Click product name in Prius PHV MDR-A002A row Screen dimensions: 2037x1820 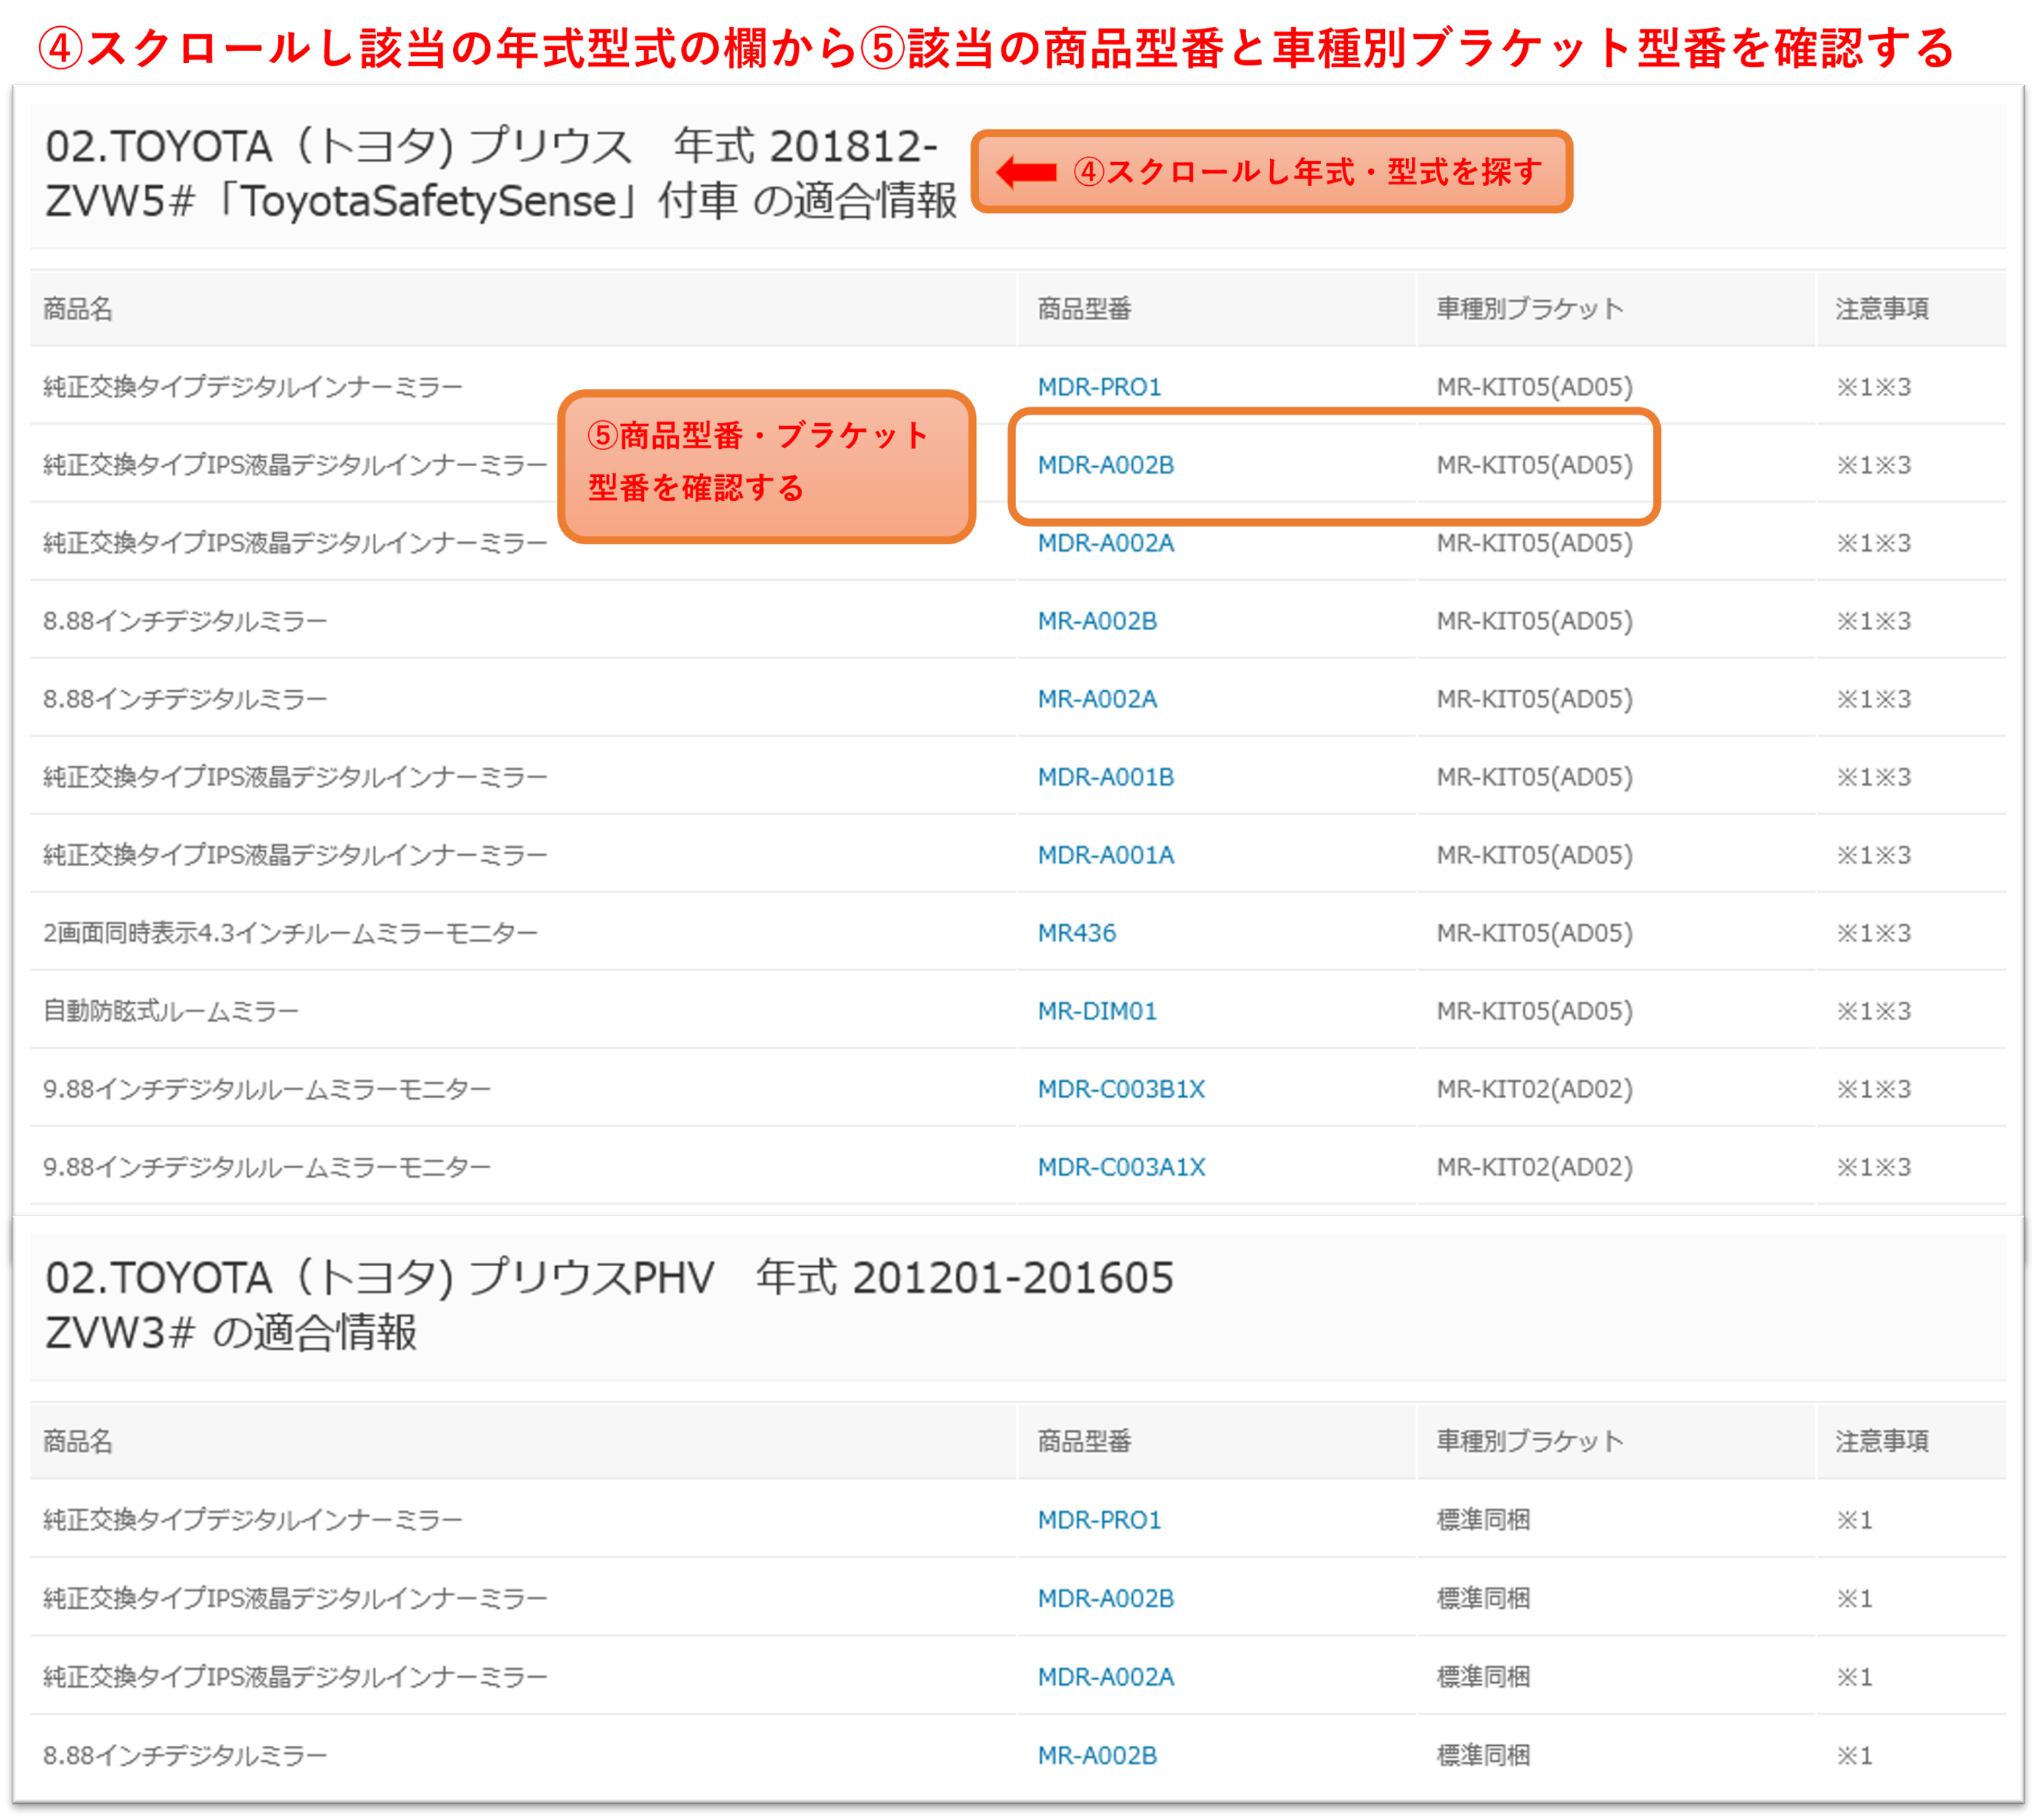pos(295,1677)
